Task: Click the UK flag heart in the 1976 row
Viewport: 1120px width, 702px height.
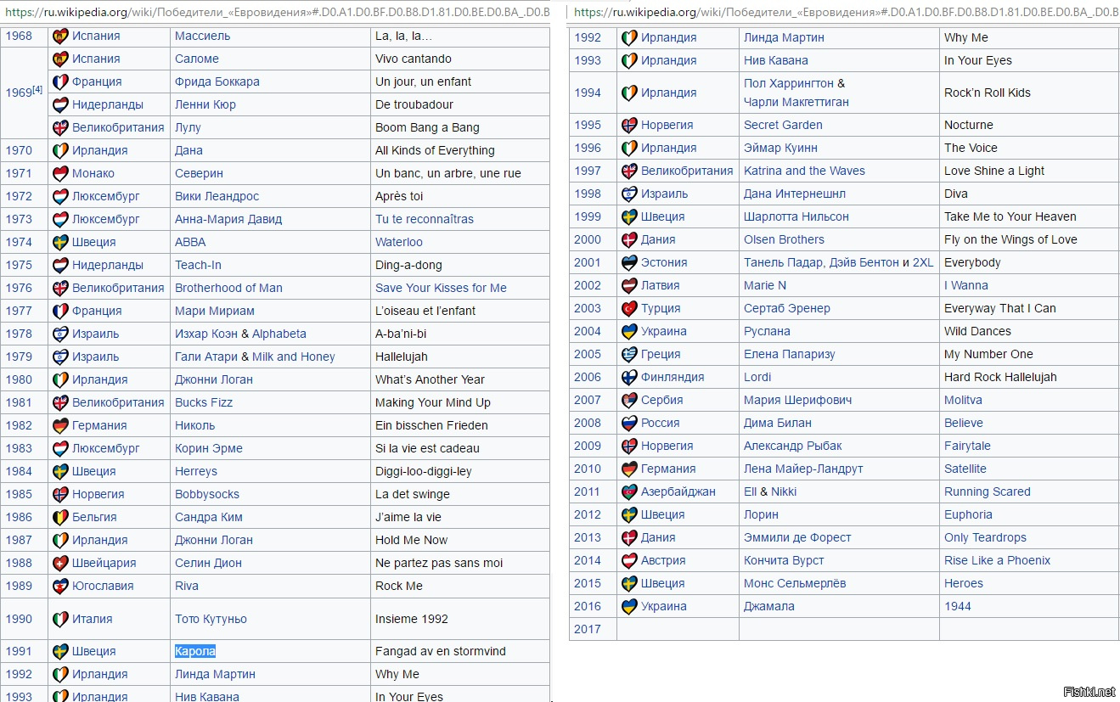Action: tap(60, 289)
